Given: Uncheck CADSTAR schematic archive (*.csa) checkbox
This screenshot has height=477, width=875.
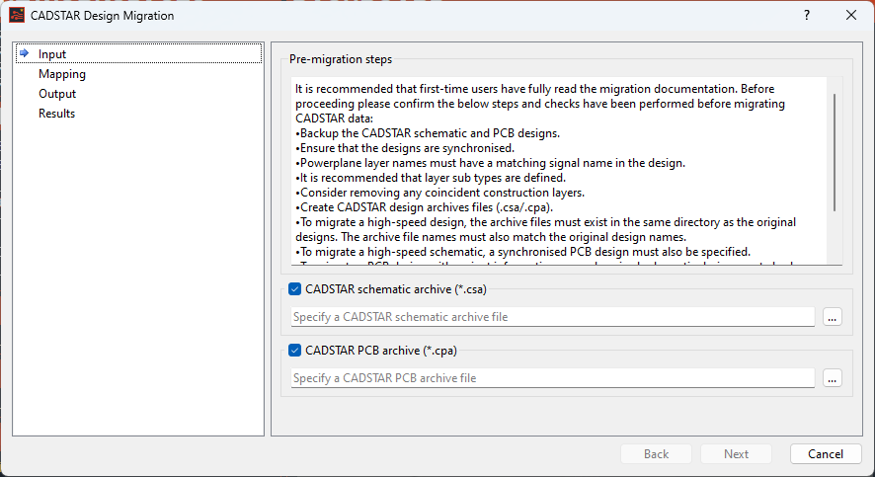Looking at the screenshot, I should 294,289.
